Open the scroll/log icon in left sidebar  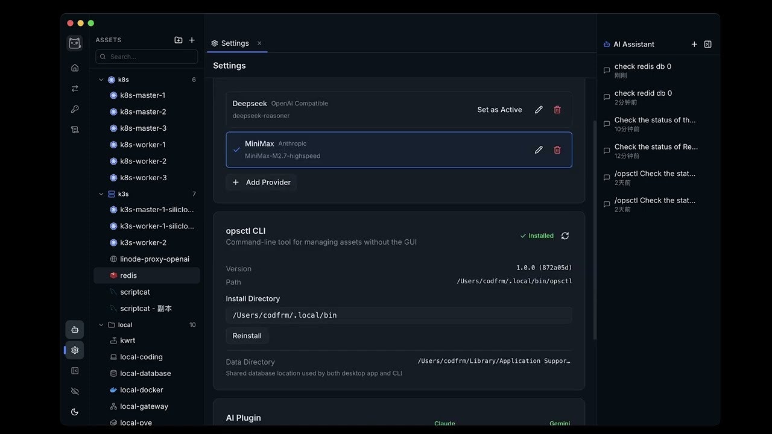click(75, 130)
